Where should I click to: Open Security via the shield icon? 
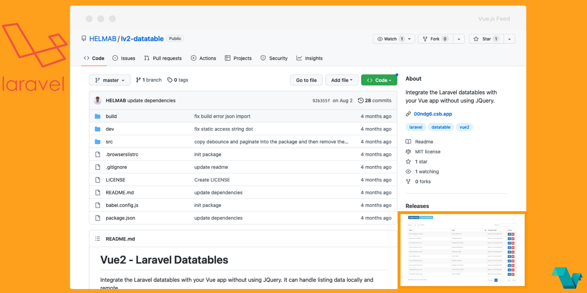(263, 58)
